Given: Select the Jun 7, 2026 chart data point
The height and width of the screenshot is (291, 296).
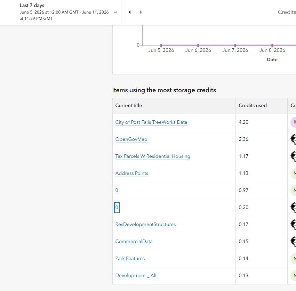Looking at the screenshot, I should [235, 46].
